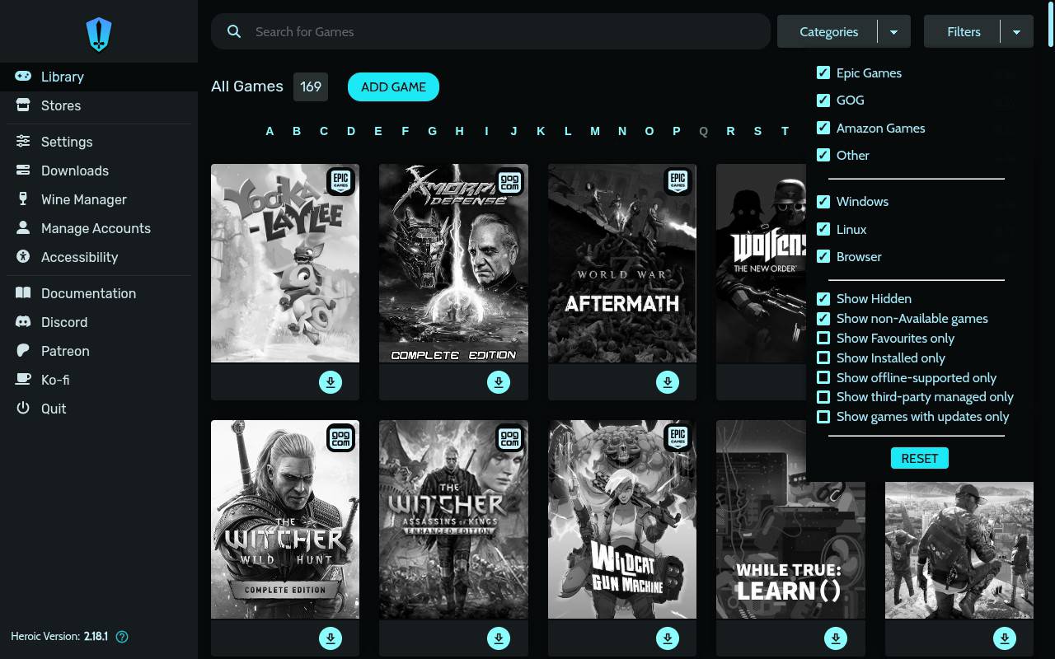
Task: Click the ADD GAME button
Action: [393, 86]
